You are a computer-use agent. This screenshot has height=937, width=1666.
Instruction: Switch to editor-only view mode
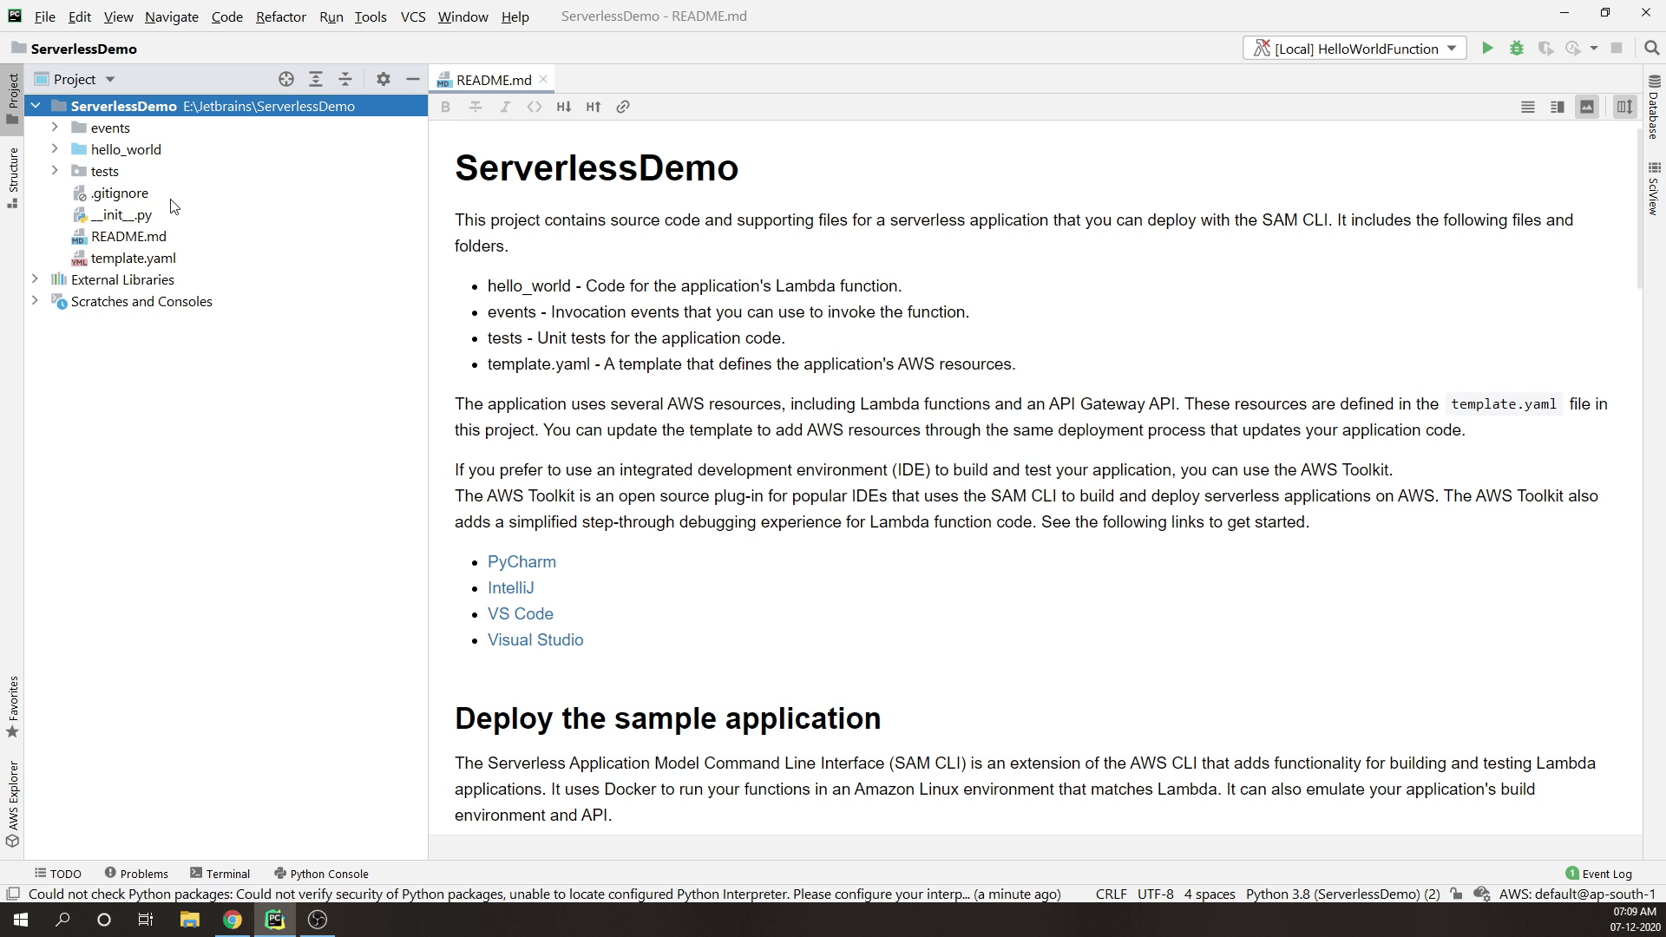pos(1528,107)
